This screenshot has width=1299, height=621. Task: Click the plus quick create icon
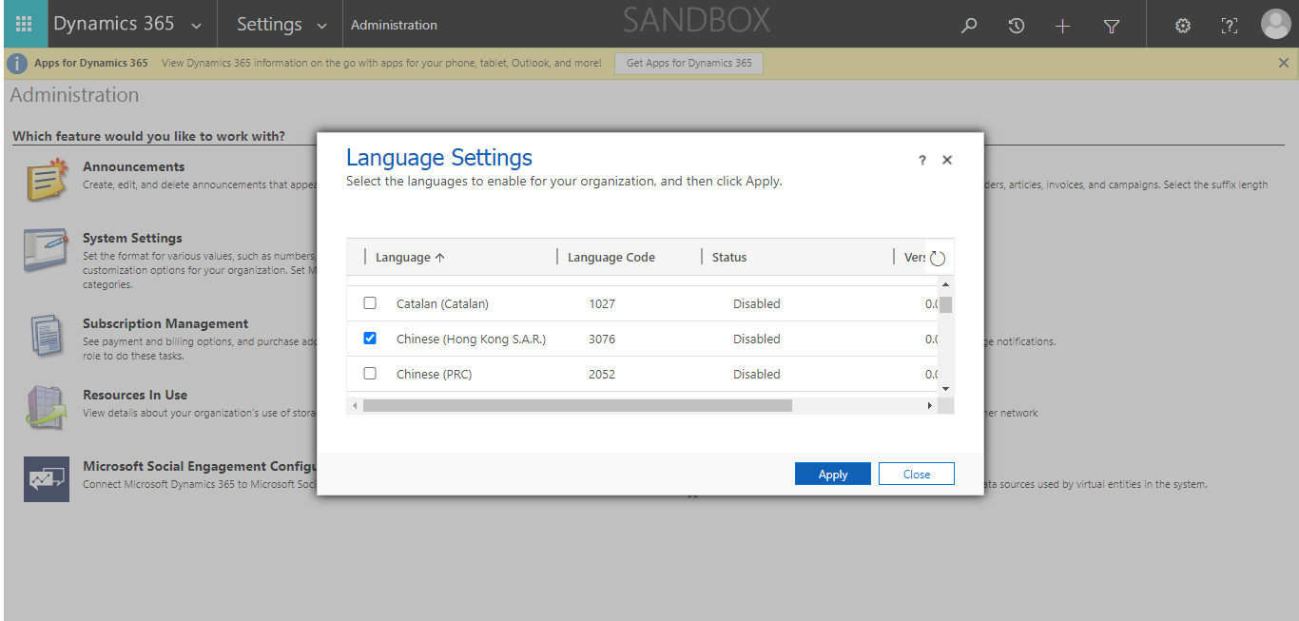pos(1063,26)
